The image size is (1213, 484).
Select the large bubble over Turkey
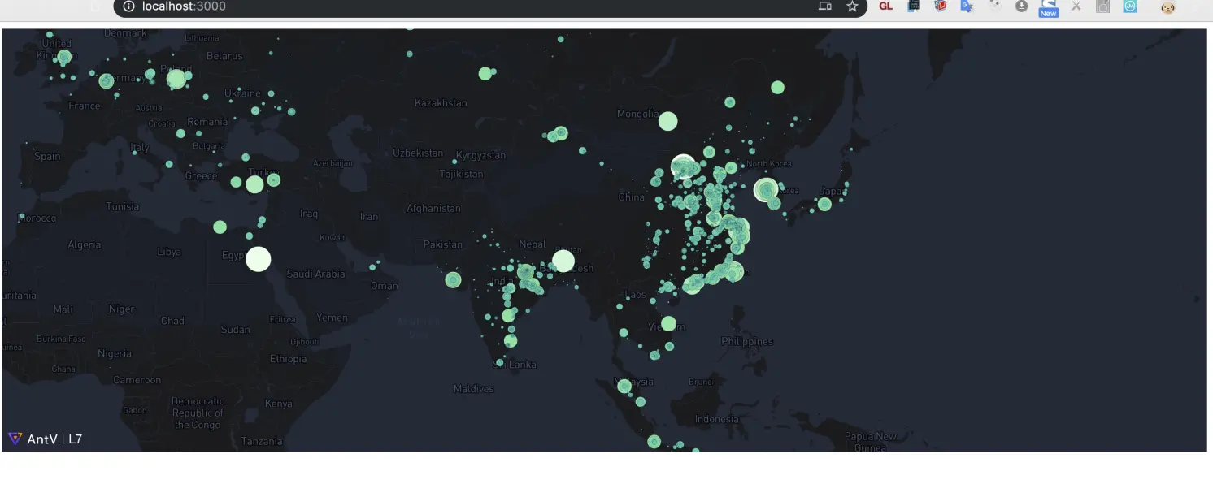[x=254, y=184]
